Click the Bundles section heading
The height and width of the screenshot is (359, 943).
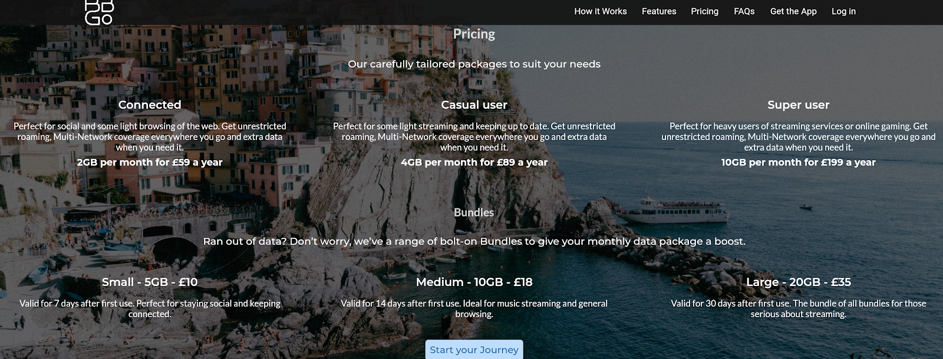tap(474, 212)
